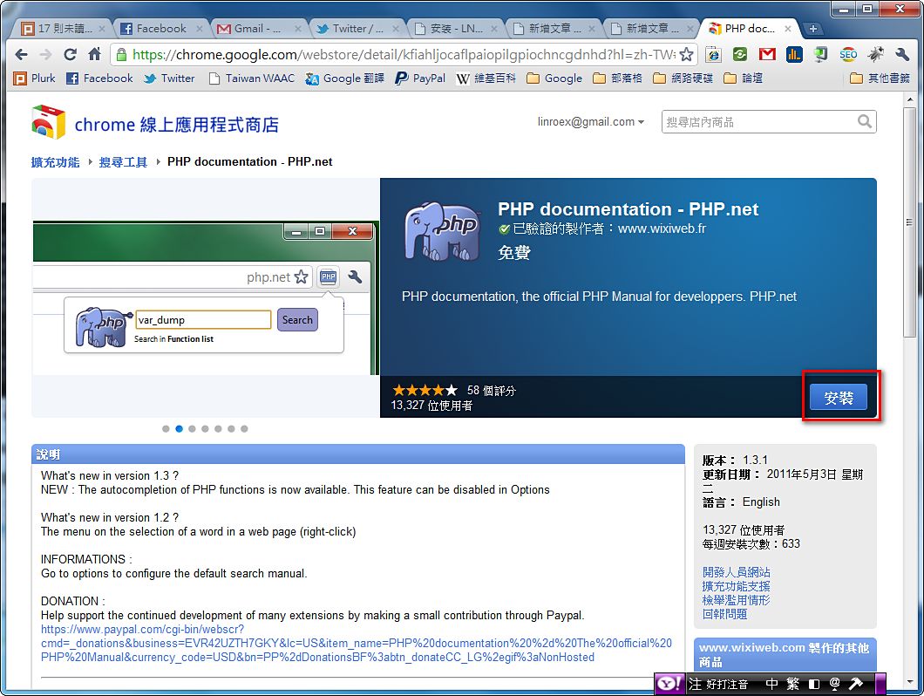Expand the 網路硬碟 bookmarks folder
Viewport: 924px width, 696px height.
coord(683,78)
